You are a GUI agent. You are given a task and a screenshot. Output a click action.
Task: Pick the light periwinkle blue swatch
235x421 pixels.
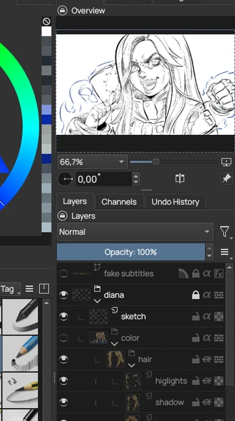(x=46, y=110)
